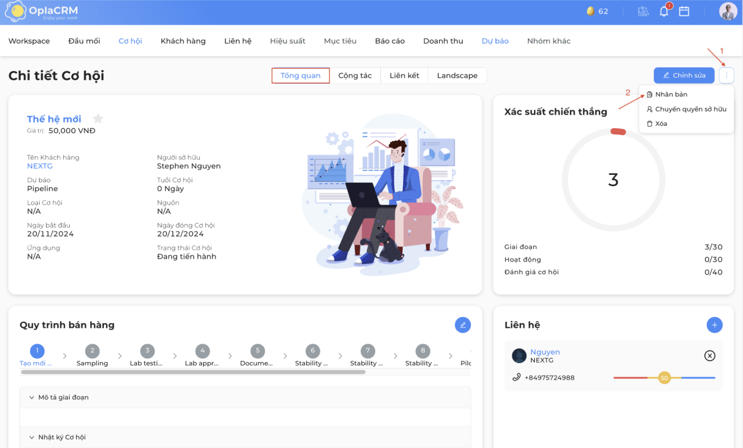Viewport: 743px width, 448px height.
Task: Click the Nguyen contact avatar
Action: pyautogui.click(x=519, y=356)
